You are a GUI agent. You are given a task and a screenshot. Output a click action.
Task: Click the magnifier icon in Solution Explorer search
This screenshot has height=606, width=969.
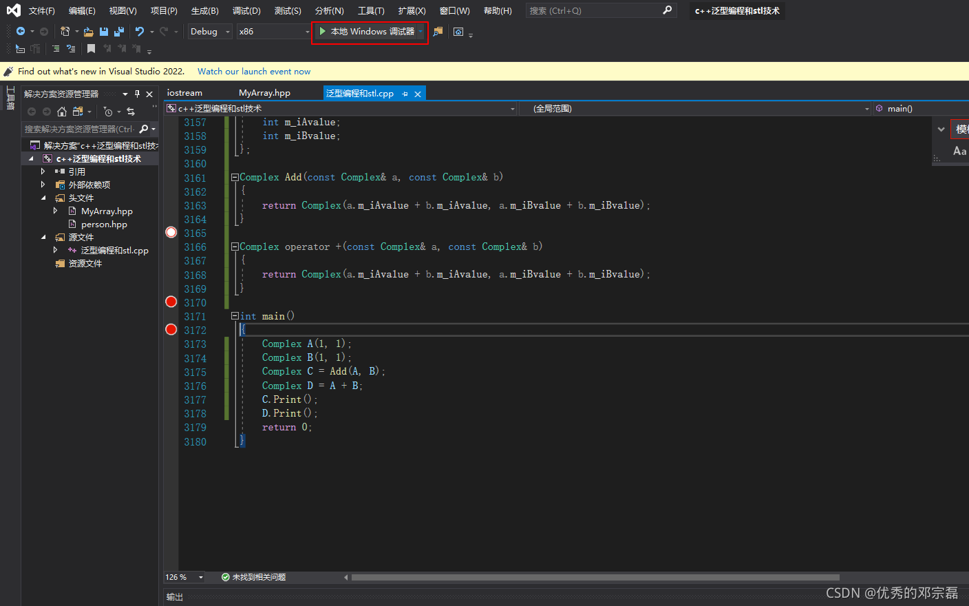(x=144, y=129)
